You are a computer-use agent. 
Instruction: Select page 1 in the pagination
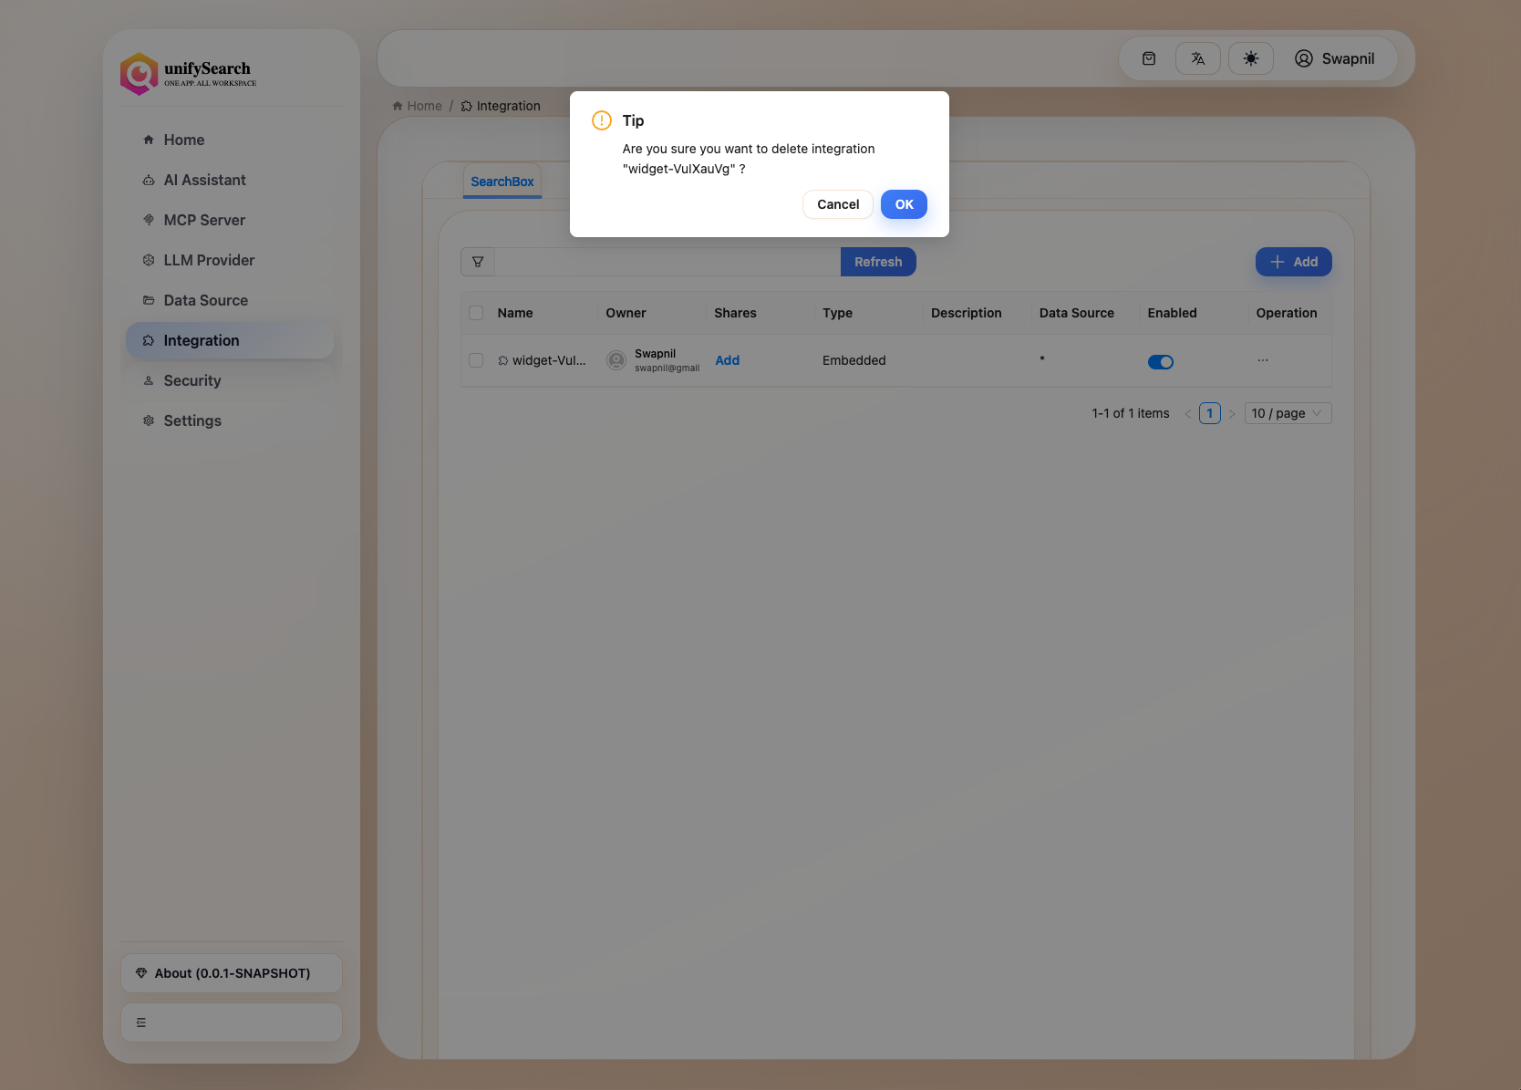[x=1209, y=413]
